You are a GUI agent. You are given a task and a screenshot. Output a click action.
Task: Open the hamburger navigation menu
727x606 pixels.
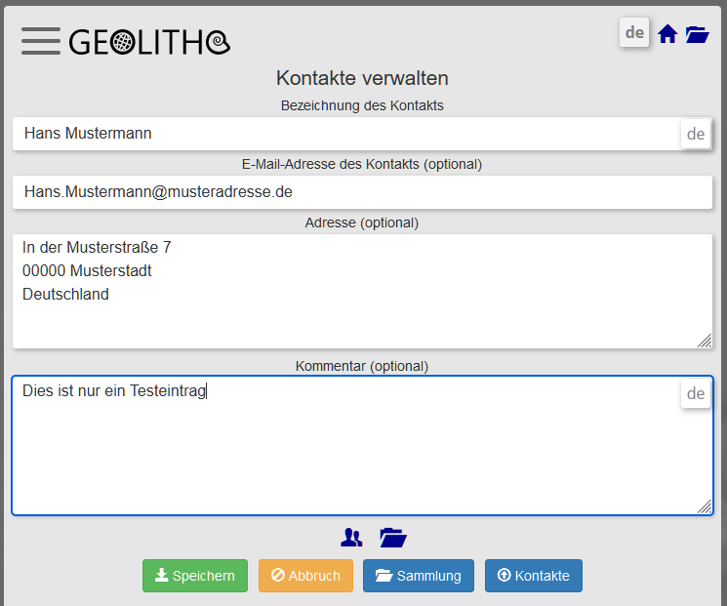point(40,41)
